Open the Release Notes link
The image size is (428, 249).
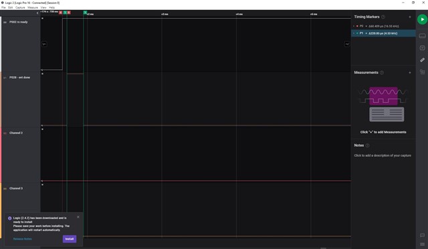pos(22,239)
